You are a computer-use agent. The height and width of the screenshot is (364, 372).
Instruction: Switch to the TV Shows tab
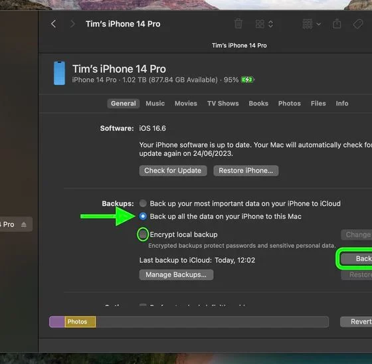[223, 104]
